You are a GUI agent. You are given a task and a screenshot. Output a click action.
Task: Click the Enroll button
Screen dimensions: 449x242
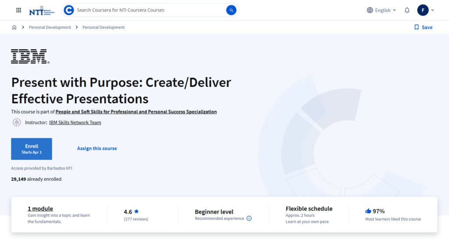[x=32, y=149]
